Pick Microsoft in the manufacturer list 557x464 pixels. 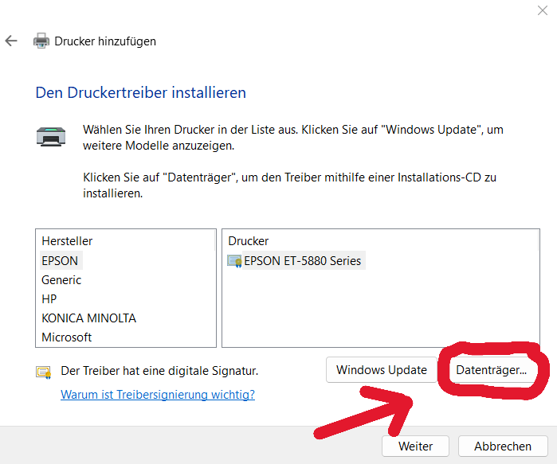coord(66,337)
